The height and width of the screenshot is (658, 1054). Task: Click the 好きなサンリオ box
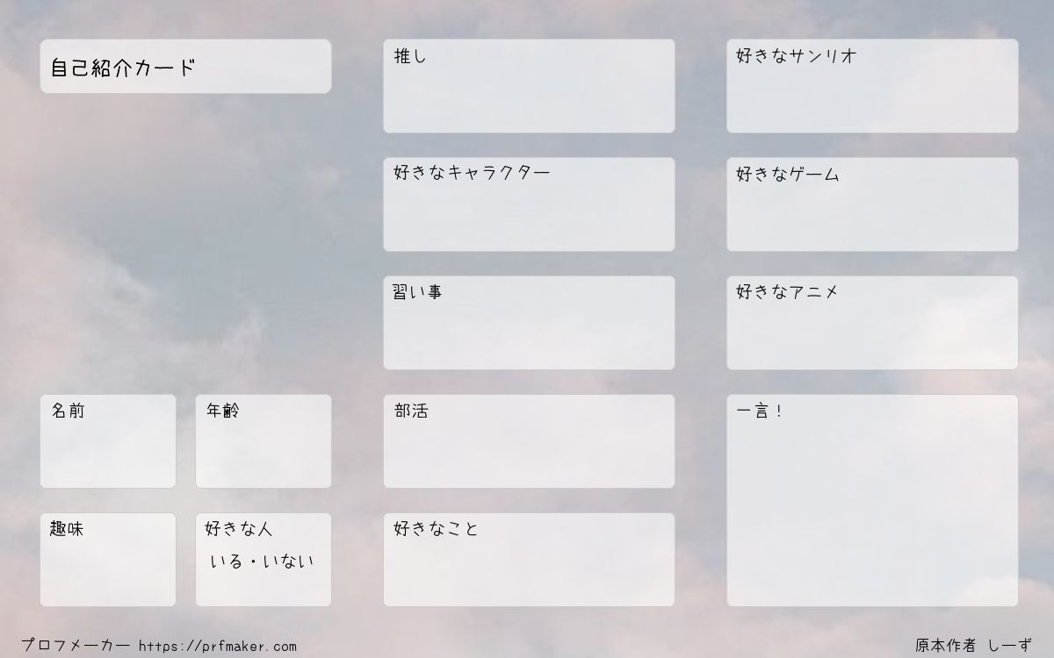point(872,86)
